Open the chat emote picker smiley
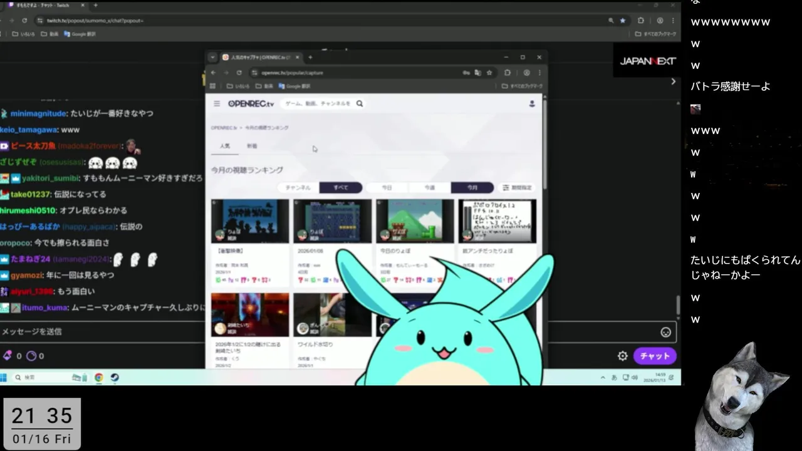 pos(666,332)
